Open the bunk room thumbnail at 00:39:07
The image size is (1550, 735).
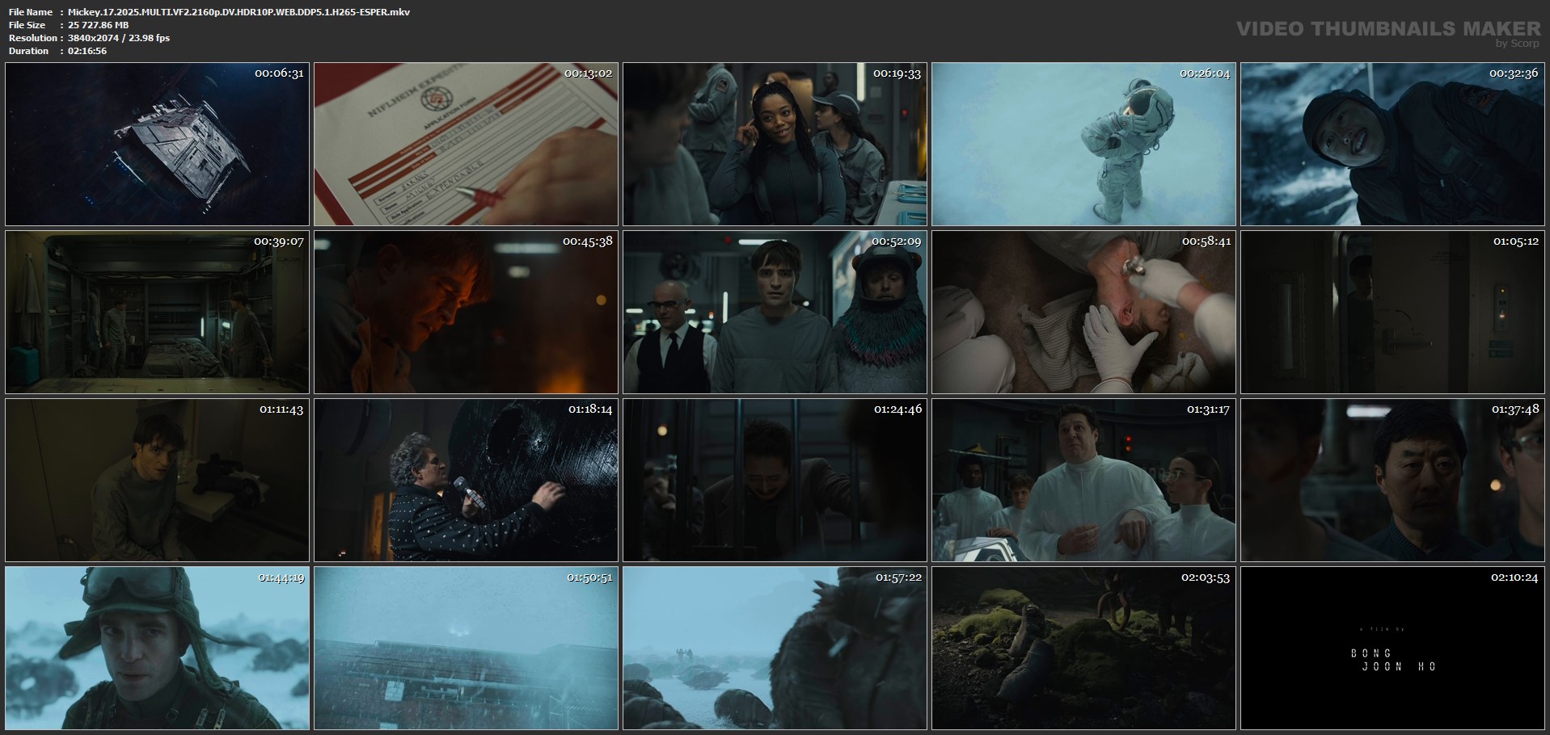tap(157, 312)
